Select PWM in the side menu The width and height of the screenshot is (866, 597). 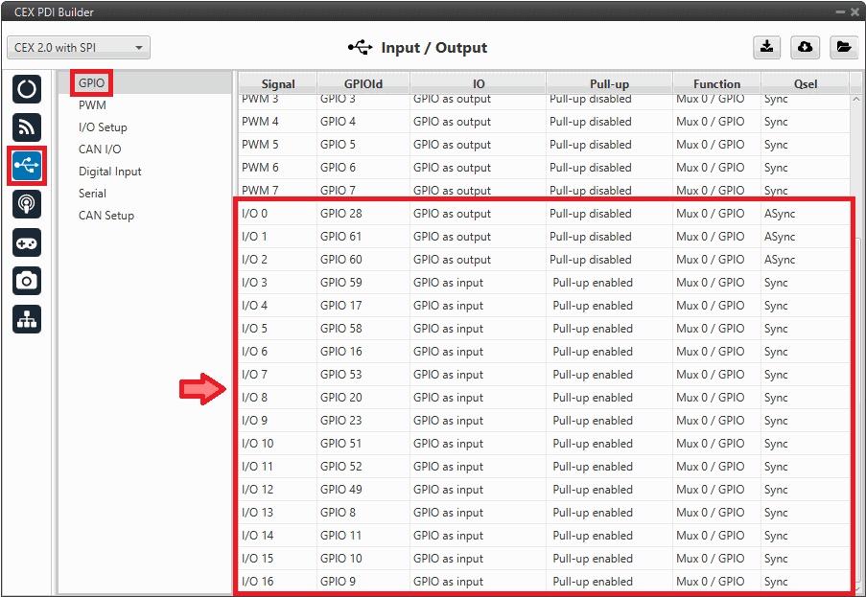(92, 105)
